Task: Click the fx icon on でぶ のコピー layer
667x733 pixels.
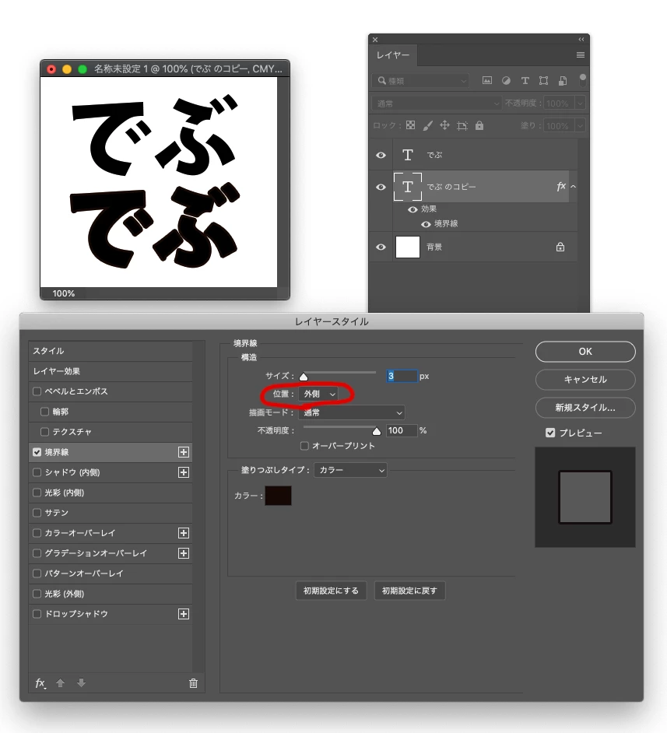Action: tap(561, 187)
